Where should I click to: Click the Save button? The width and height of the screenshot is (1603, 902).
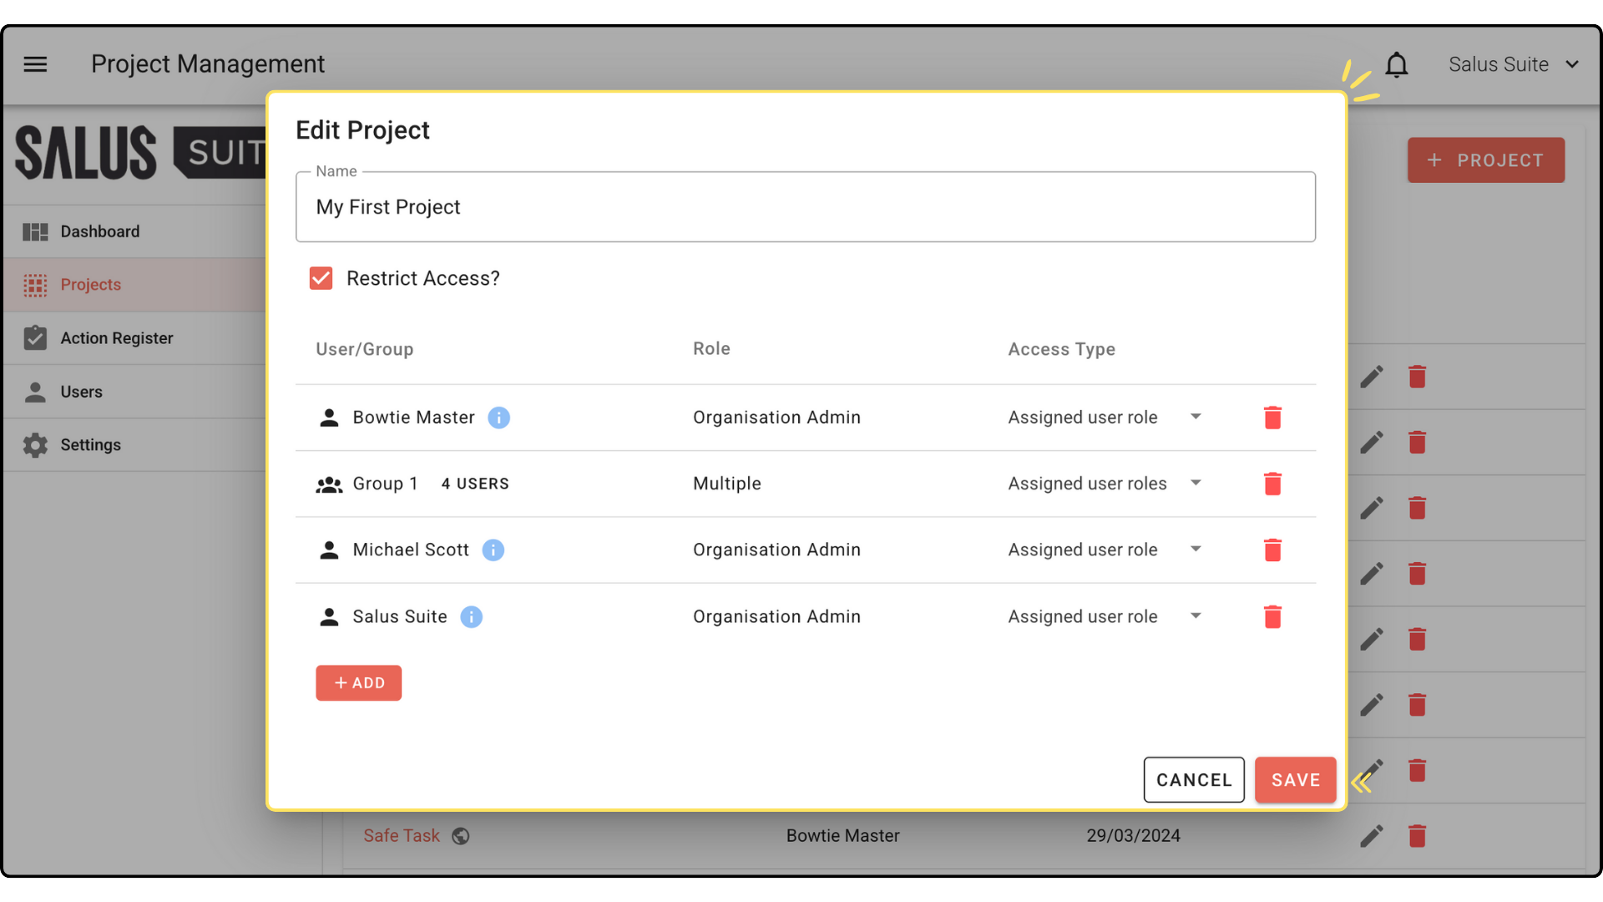(1295, 780)
